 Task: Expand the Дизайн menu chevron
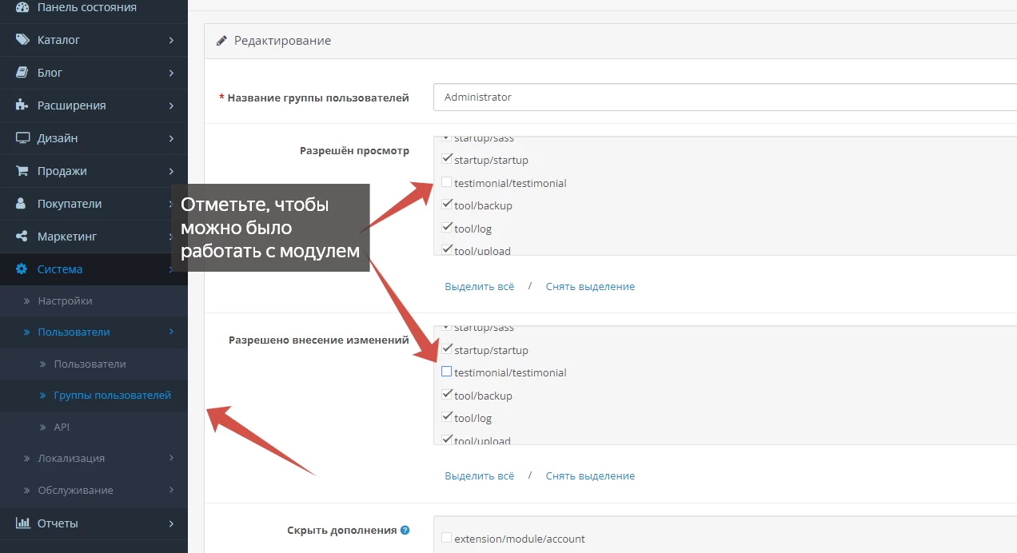coord(171,138)
